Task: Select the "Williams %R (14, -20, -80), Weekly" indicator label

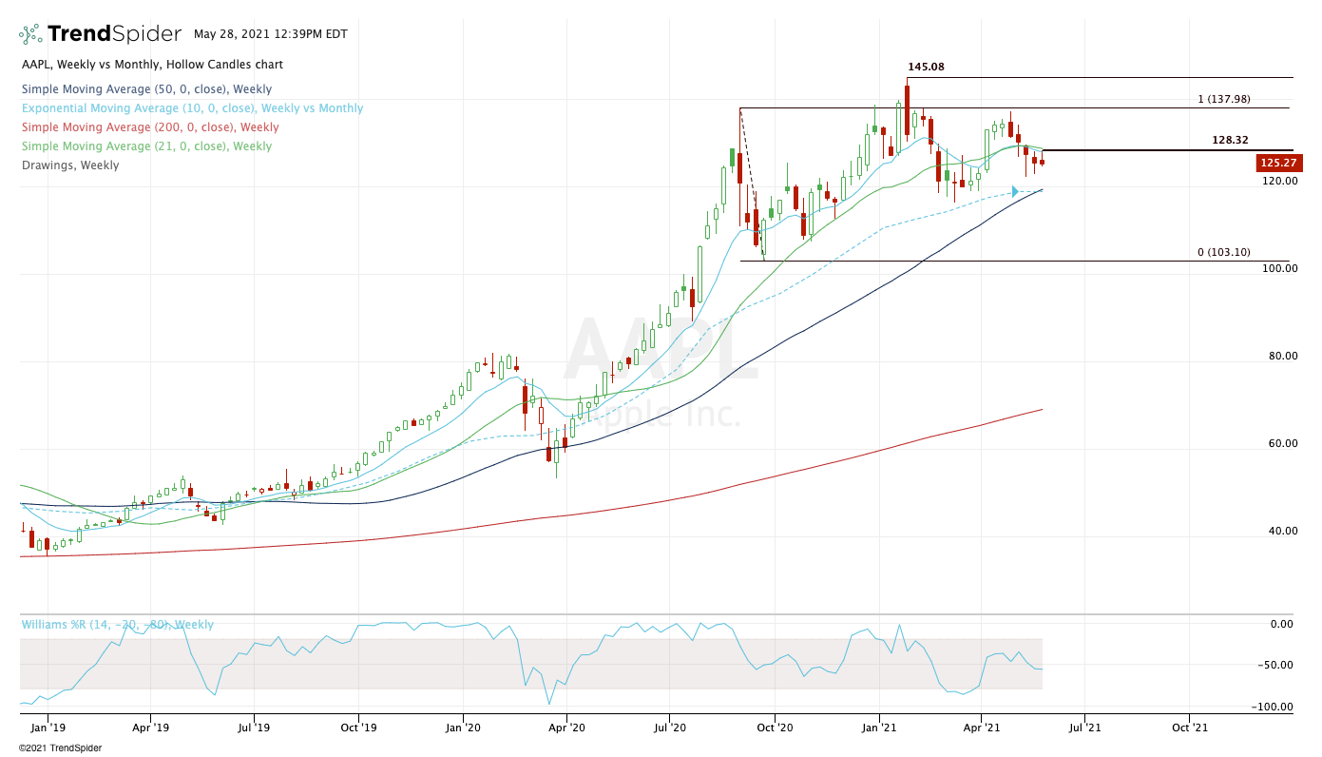Action: (118, 625)
